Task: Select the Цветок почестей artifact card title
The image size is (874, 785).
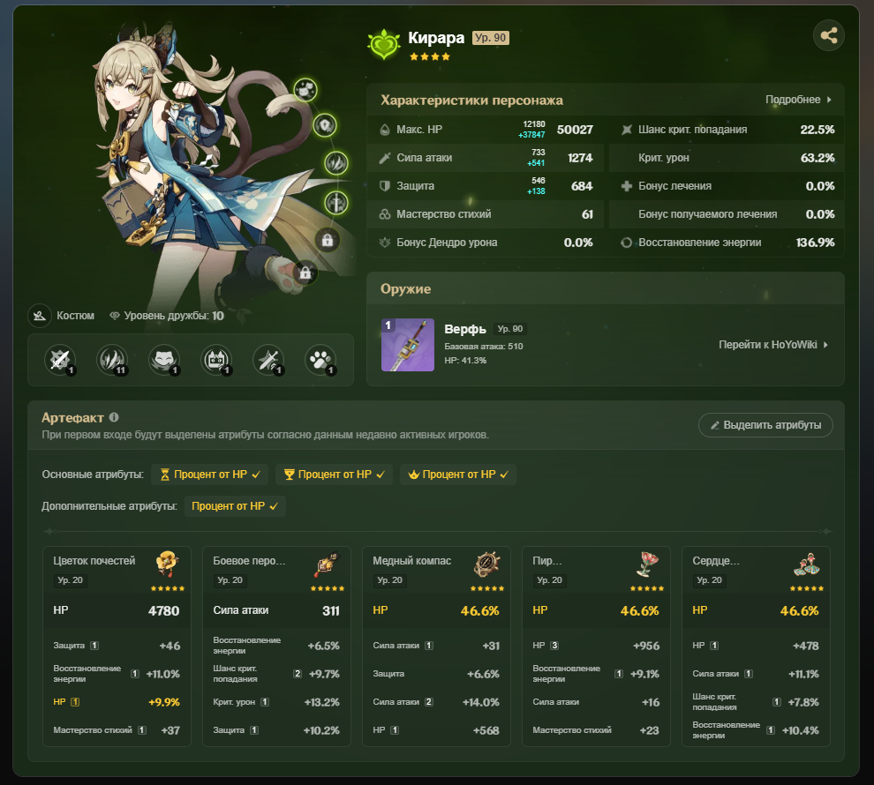Action: [94, 561]
